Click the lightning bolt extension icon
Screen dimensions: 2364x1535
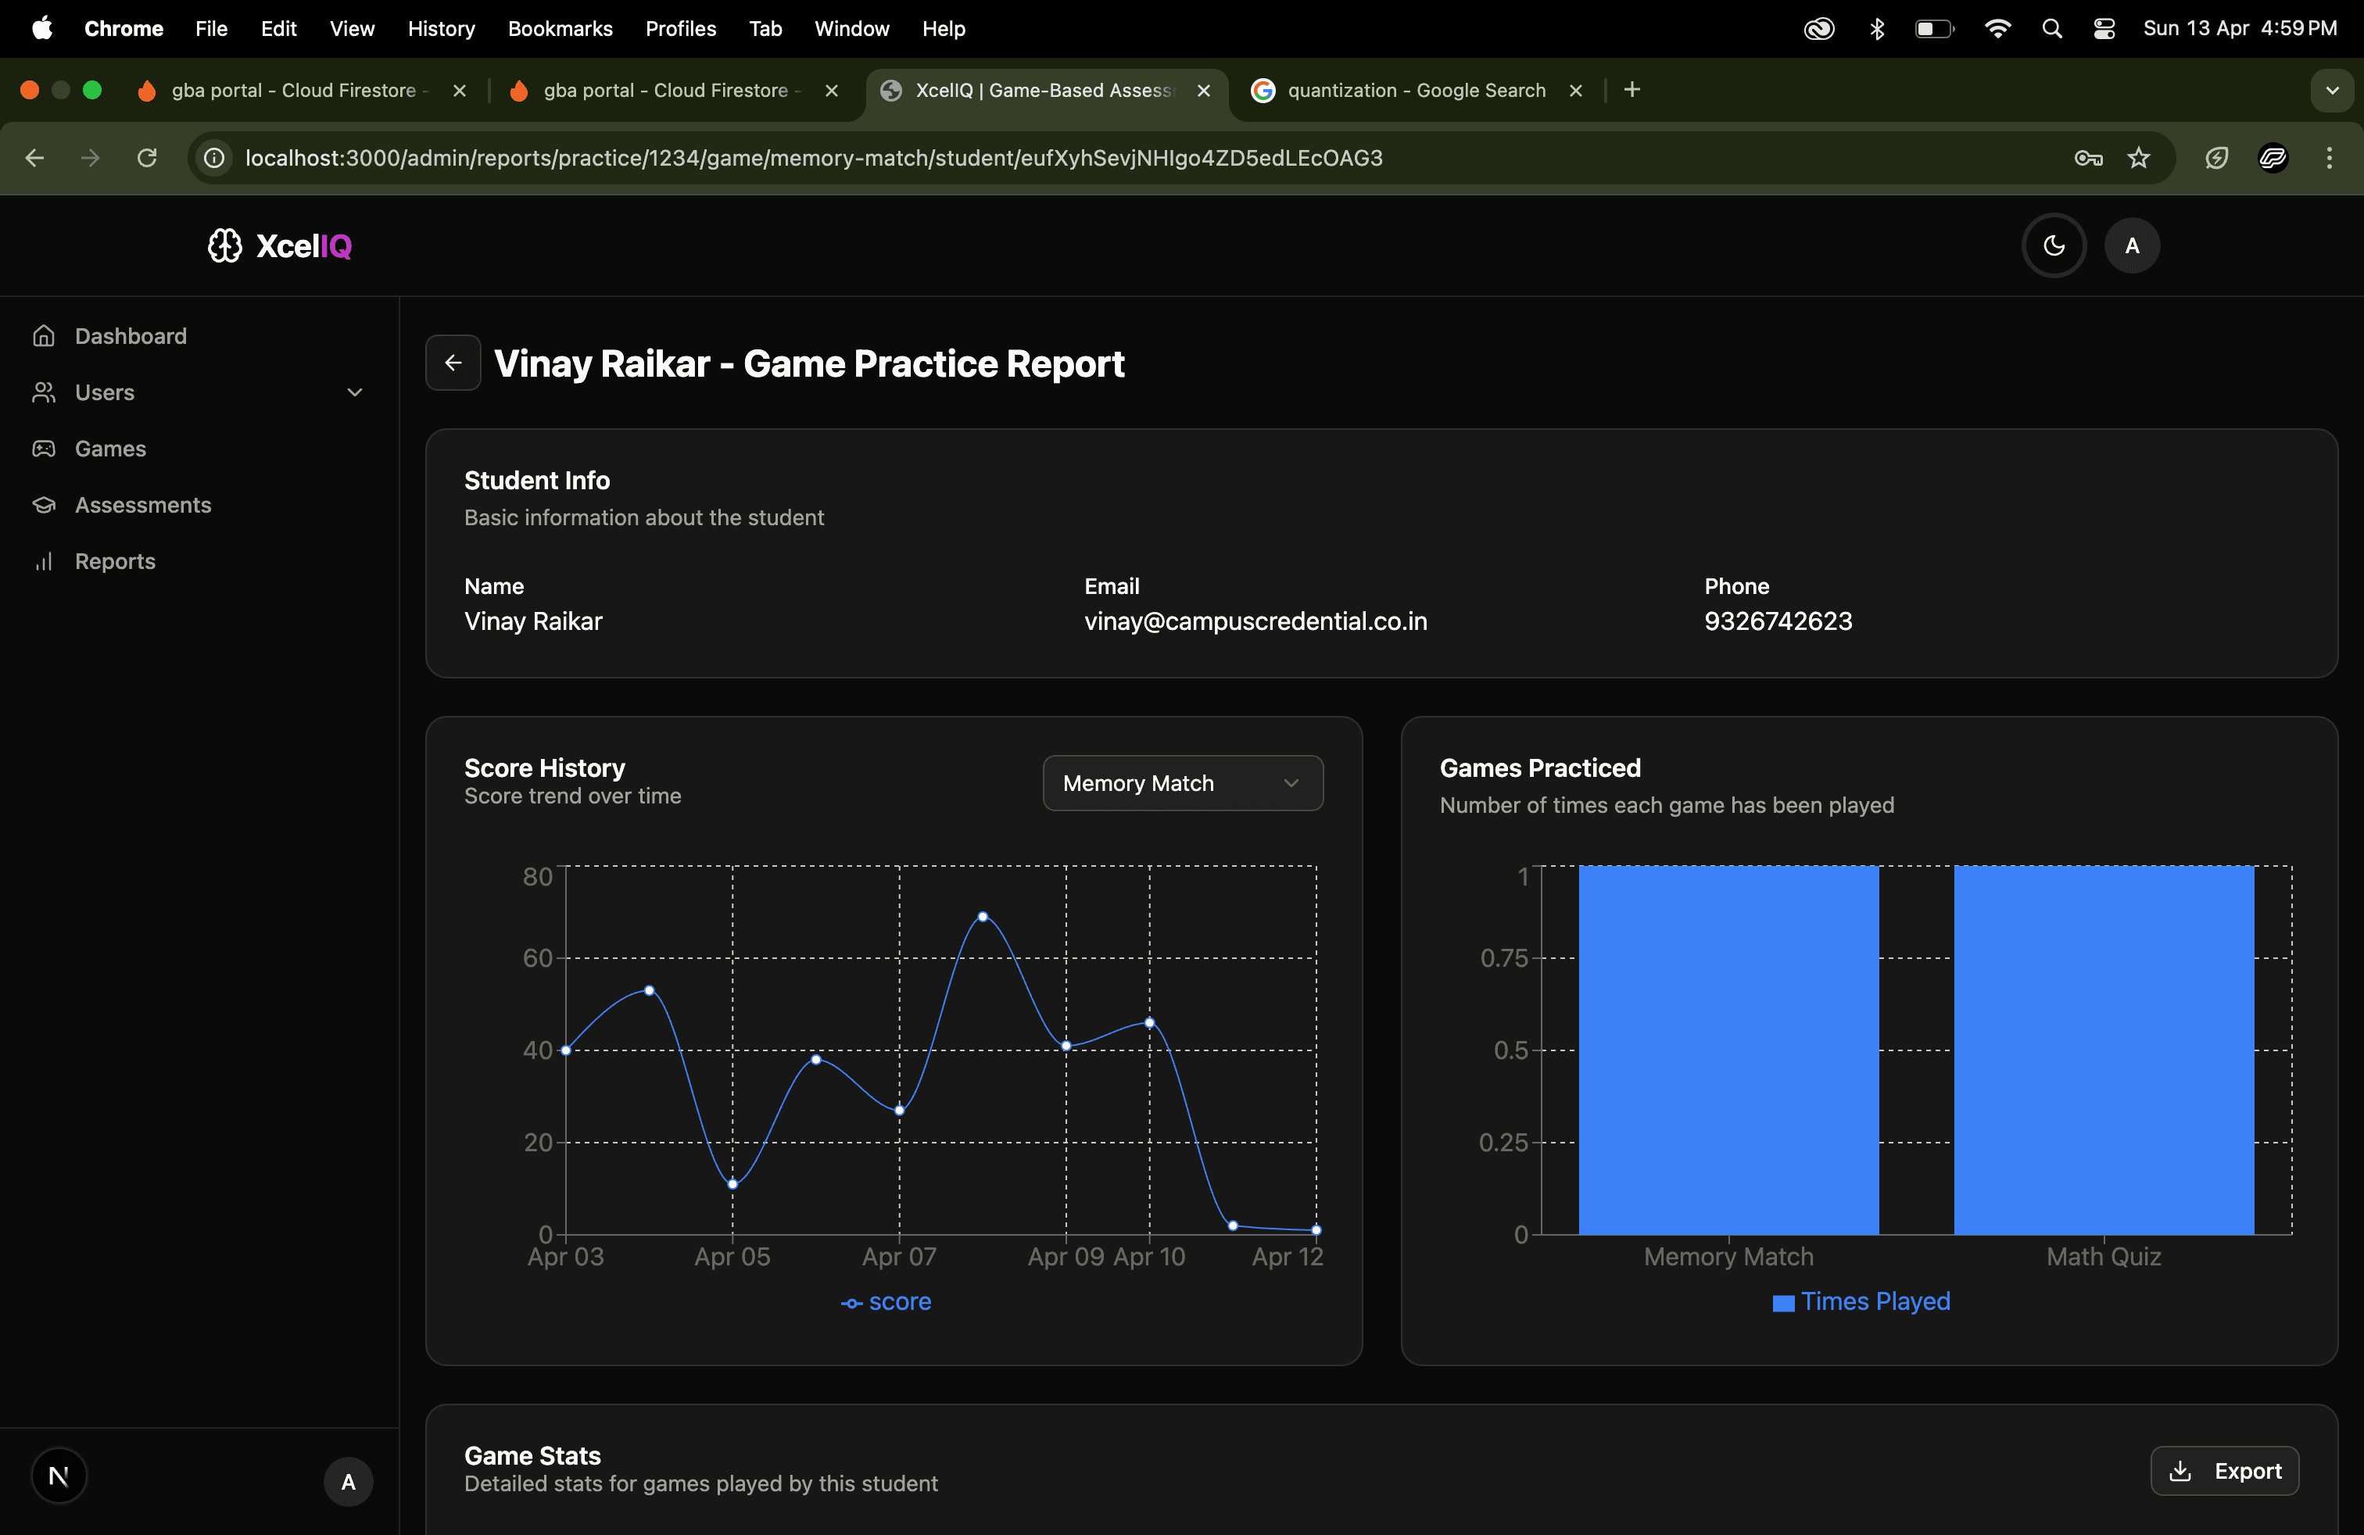2216,158
